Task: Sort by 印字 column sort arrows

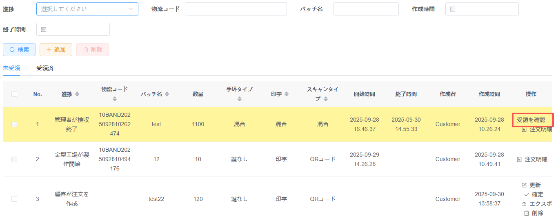Action: [287, 94]
